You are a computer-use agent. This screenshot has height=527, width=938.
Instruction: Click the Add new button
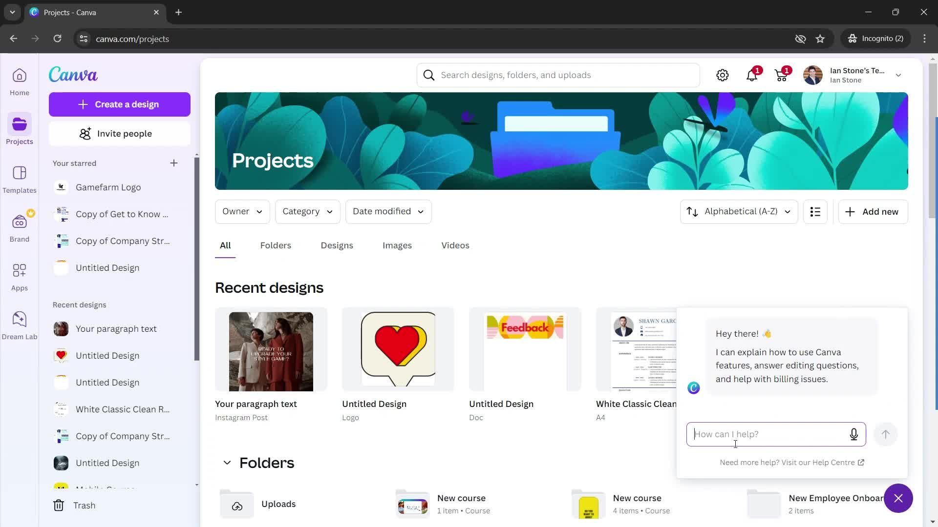pyautogui.click(x=873, y=212)
